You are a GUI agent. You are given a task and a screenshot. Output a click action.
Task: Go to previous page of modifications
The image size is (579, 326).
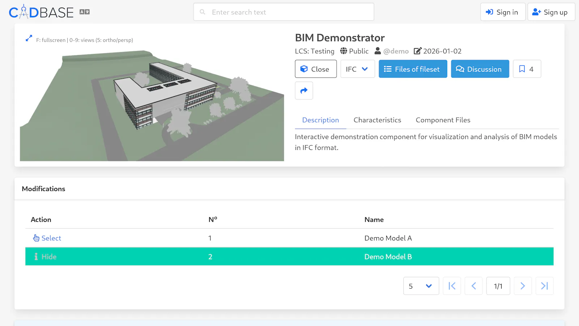click(x=474, y=286)
